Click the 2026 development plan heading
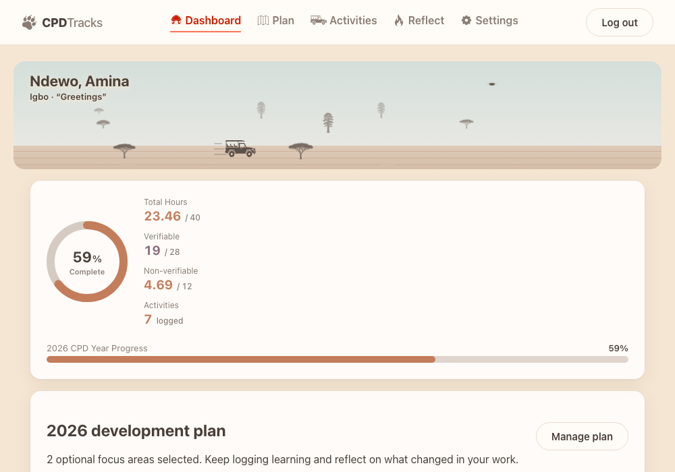 point(136,431)
